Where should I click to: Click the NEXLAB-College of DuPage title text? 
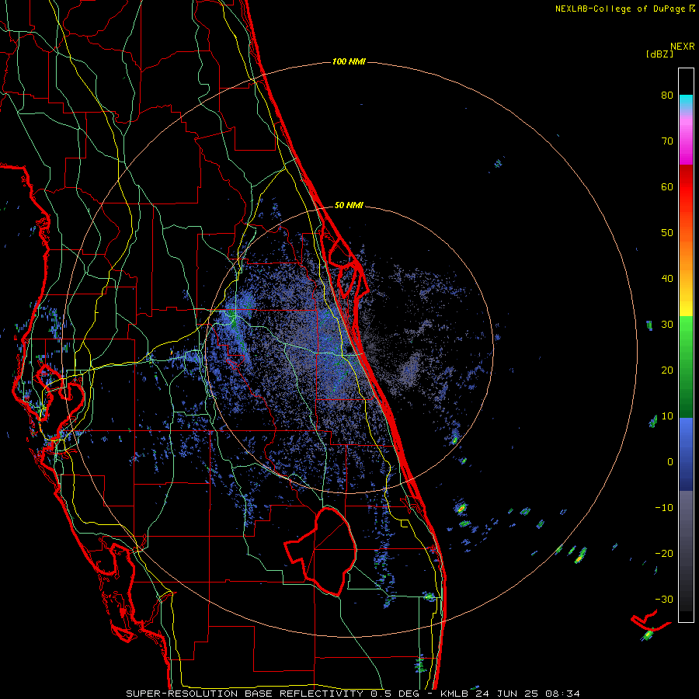tap(620, 9)
